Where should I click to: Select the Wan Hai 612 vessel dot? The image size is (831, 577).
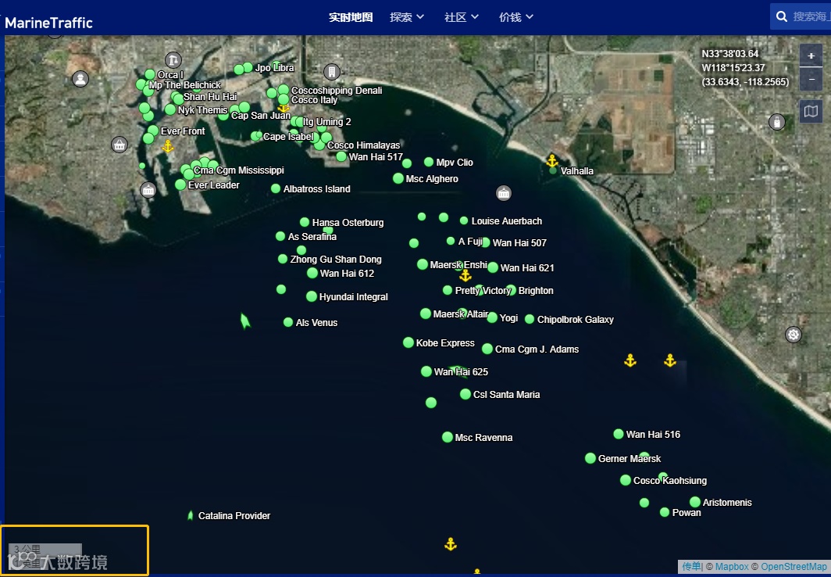(312, 273)
